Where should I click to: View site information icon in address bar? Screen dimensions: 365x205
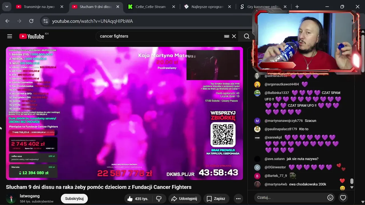tap(45, 21)
